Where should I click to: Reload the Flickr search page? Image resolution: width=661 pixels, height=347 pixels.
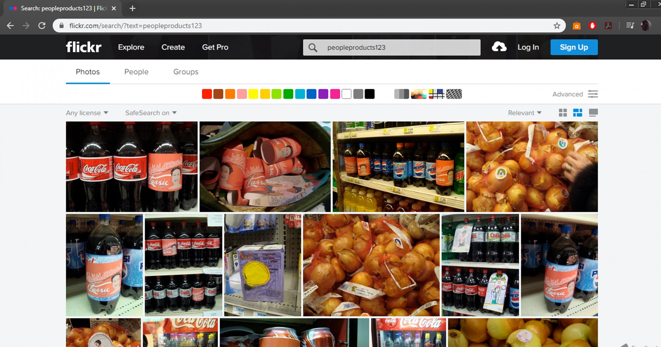42,26
